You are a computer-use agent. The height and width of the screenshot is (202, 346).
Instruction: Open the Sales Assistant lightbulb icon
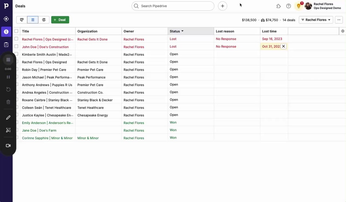[298, 6]
